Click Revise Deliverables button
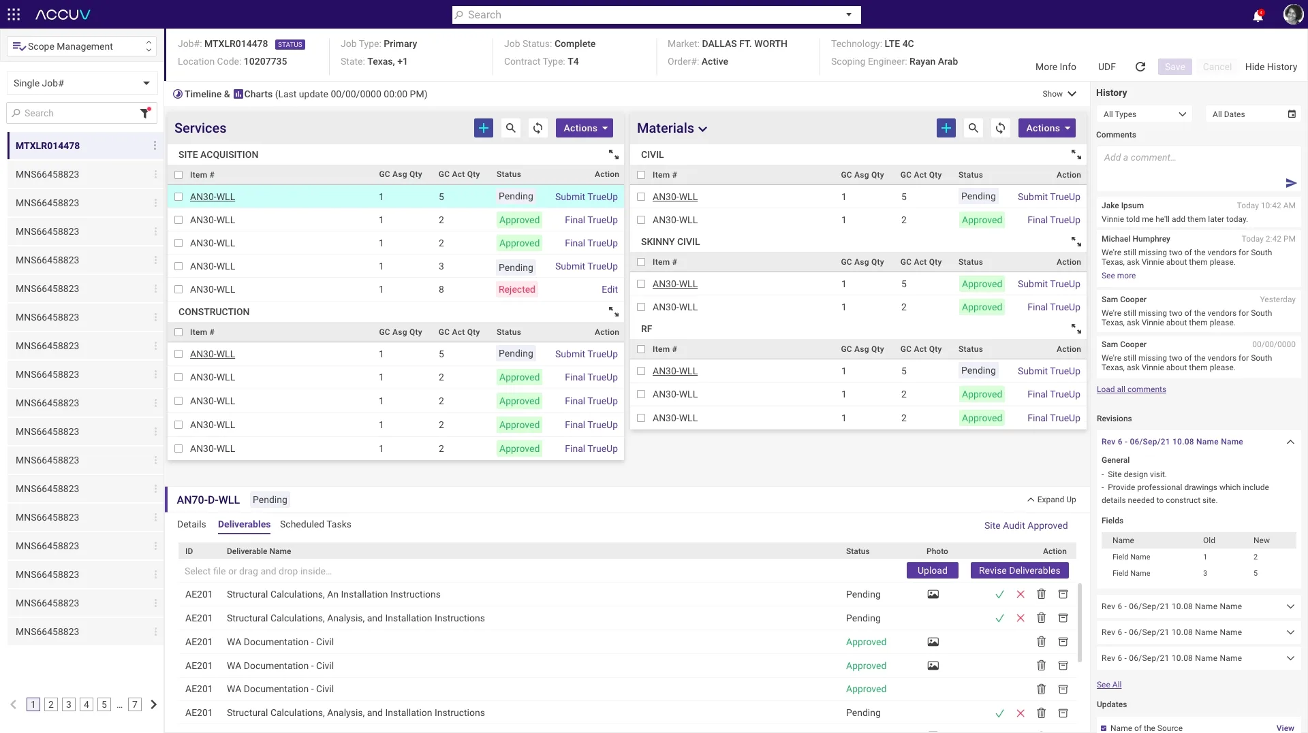 (1020, 570)
